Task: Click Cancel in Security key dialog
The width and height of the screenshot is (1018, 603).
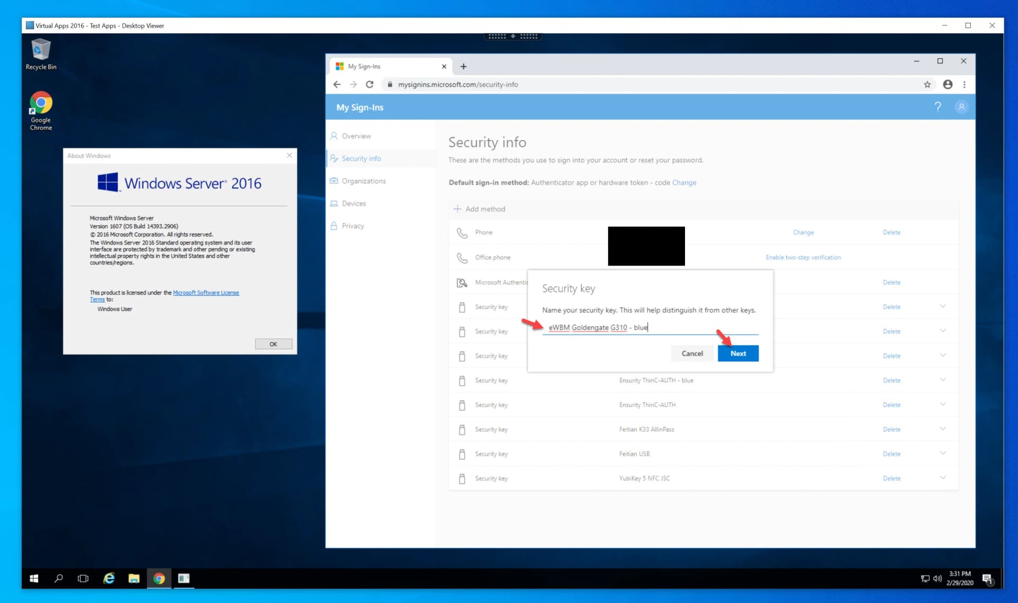Action: (x=692, y=353)
